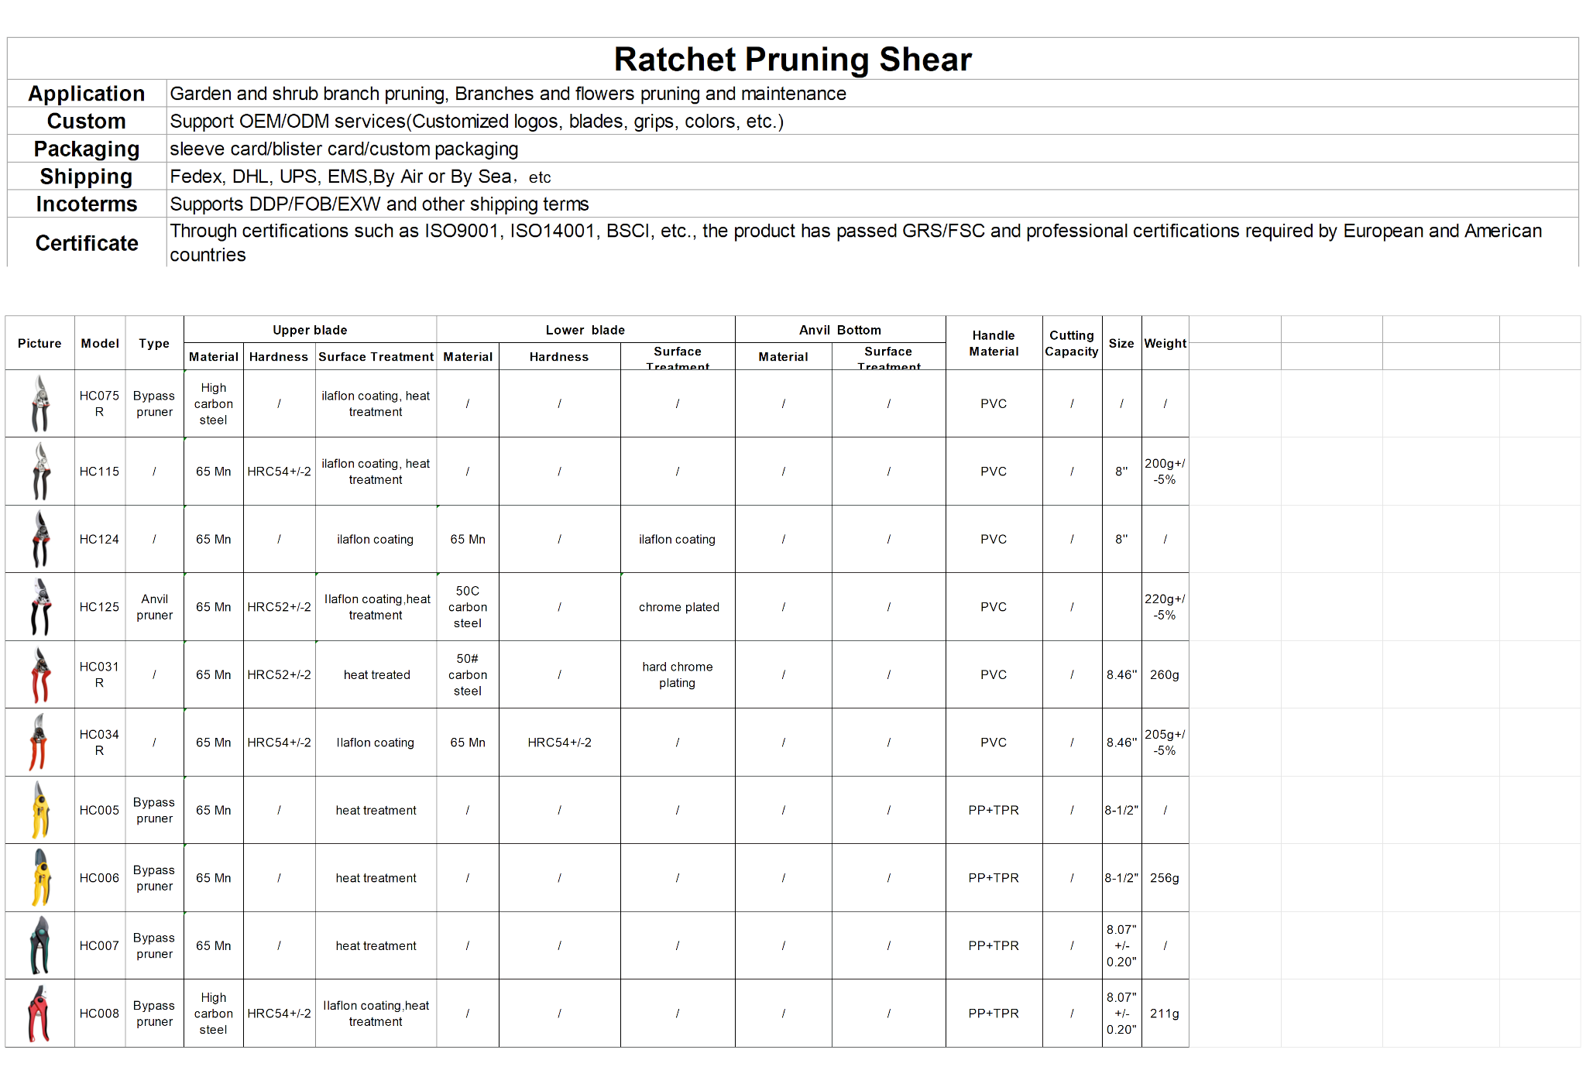1586x1084 pixels.
Task: Click the yellow HC006 pruner image
Action: point(40,877)
